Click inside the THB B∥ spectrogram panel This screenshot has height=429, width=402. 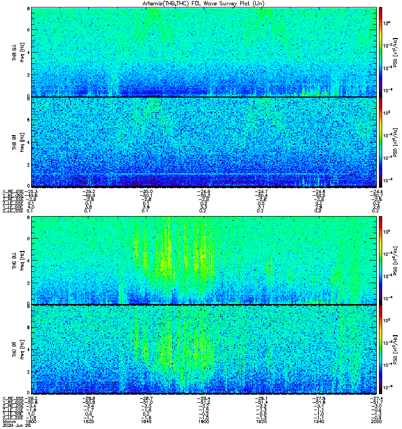204,143
